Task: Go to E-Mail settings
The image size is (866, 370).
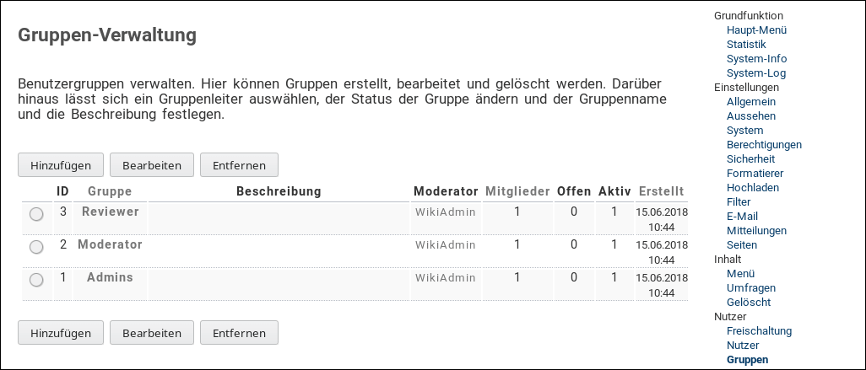Action: pos(742,216)
